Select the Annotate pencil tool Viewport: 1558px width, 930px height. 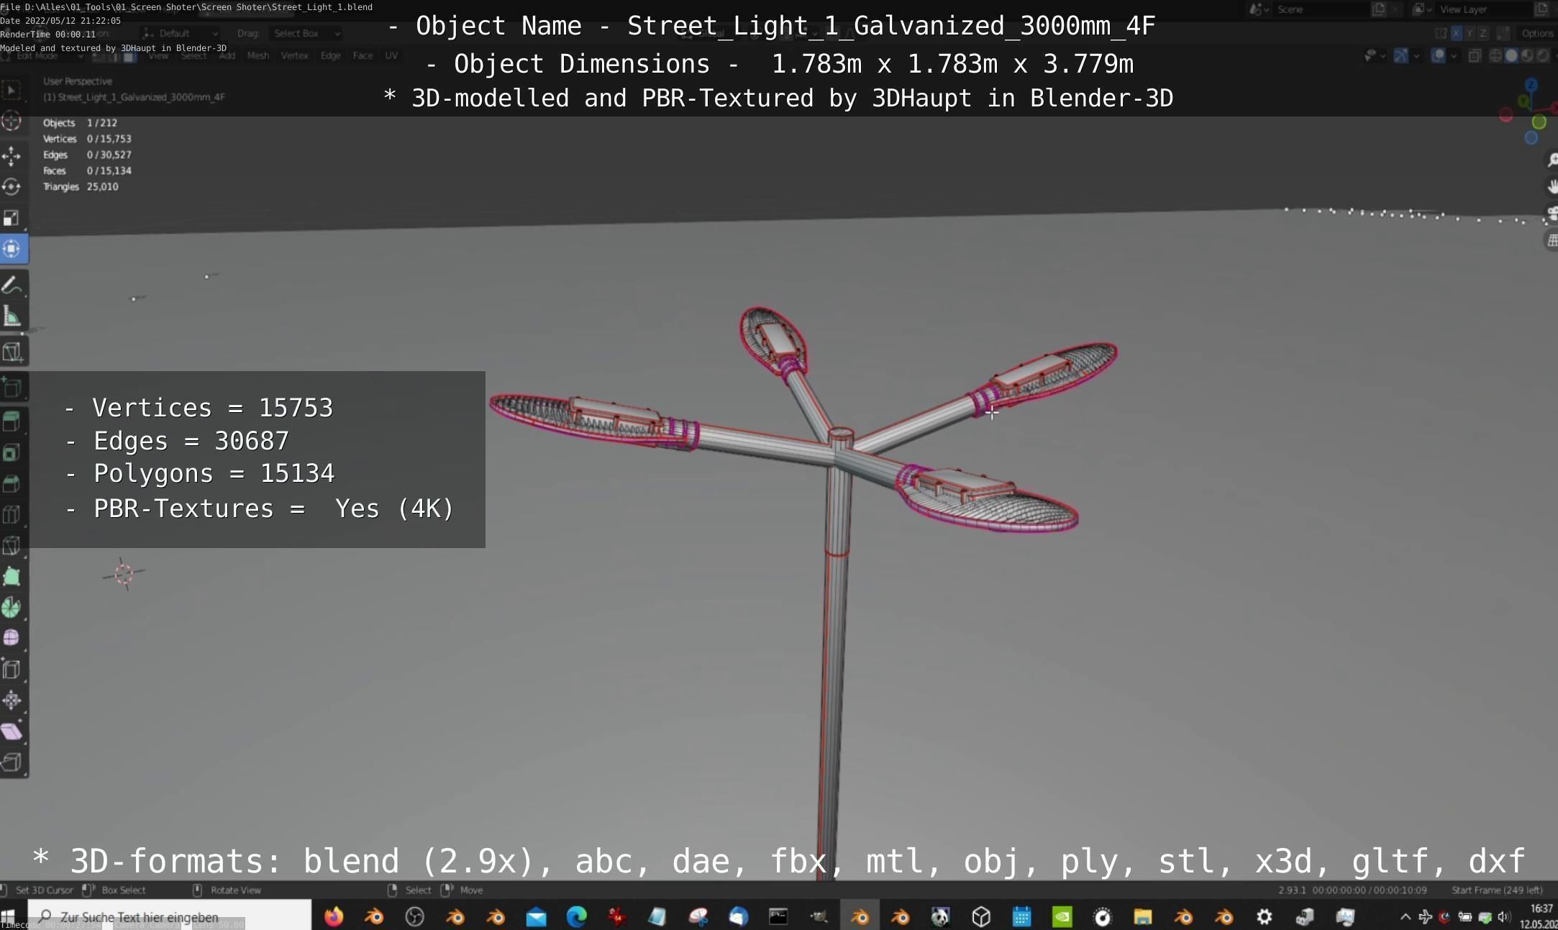[12, 286]
